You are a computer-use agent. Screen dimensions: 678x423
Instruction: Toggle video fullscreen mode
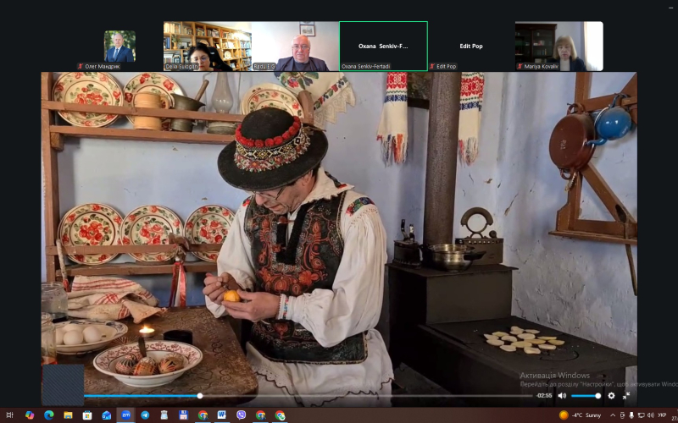coord(626,395)
